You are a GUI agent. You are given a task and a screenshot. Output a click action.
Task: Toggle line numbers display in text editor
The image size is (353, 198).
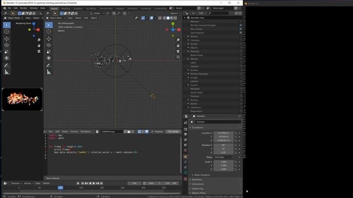(139, 131)
